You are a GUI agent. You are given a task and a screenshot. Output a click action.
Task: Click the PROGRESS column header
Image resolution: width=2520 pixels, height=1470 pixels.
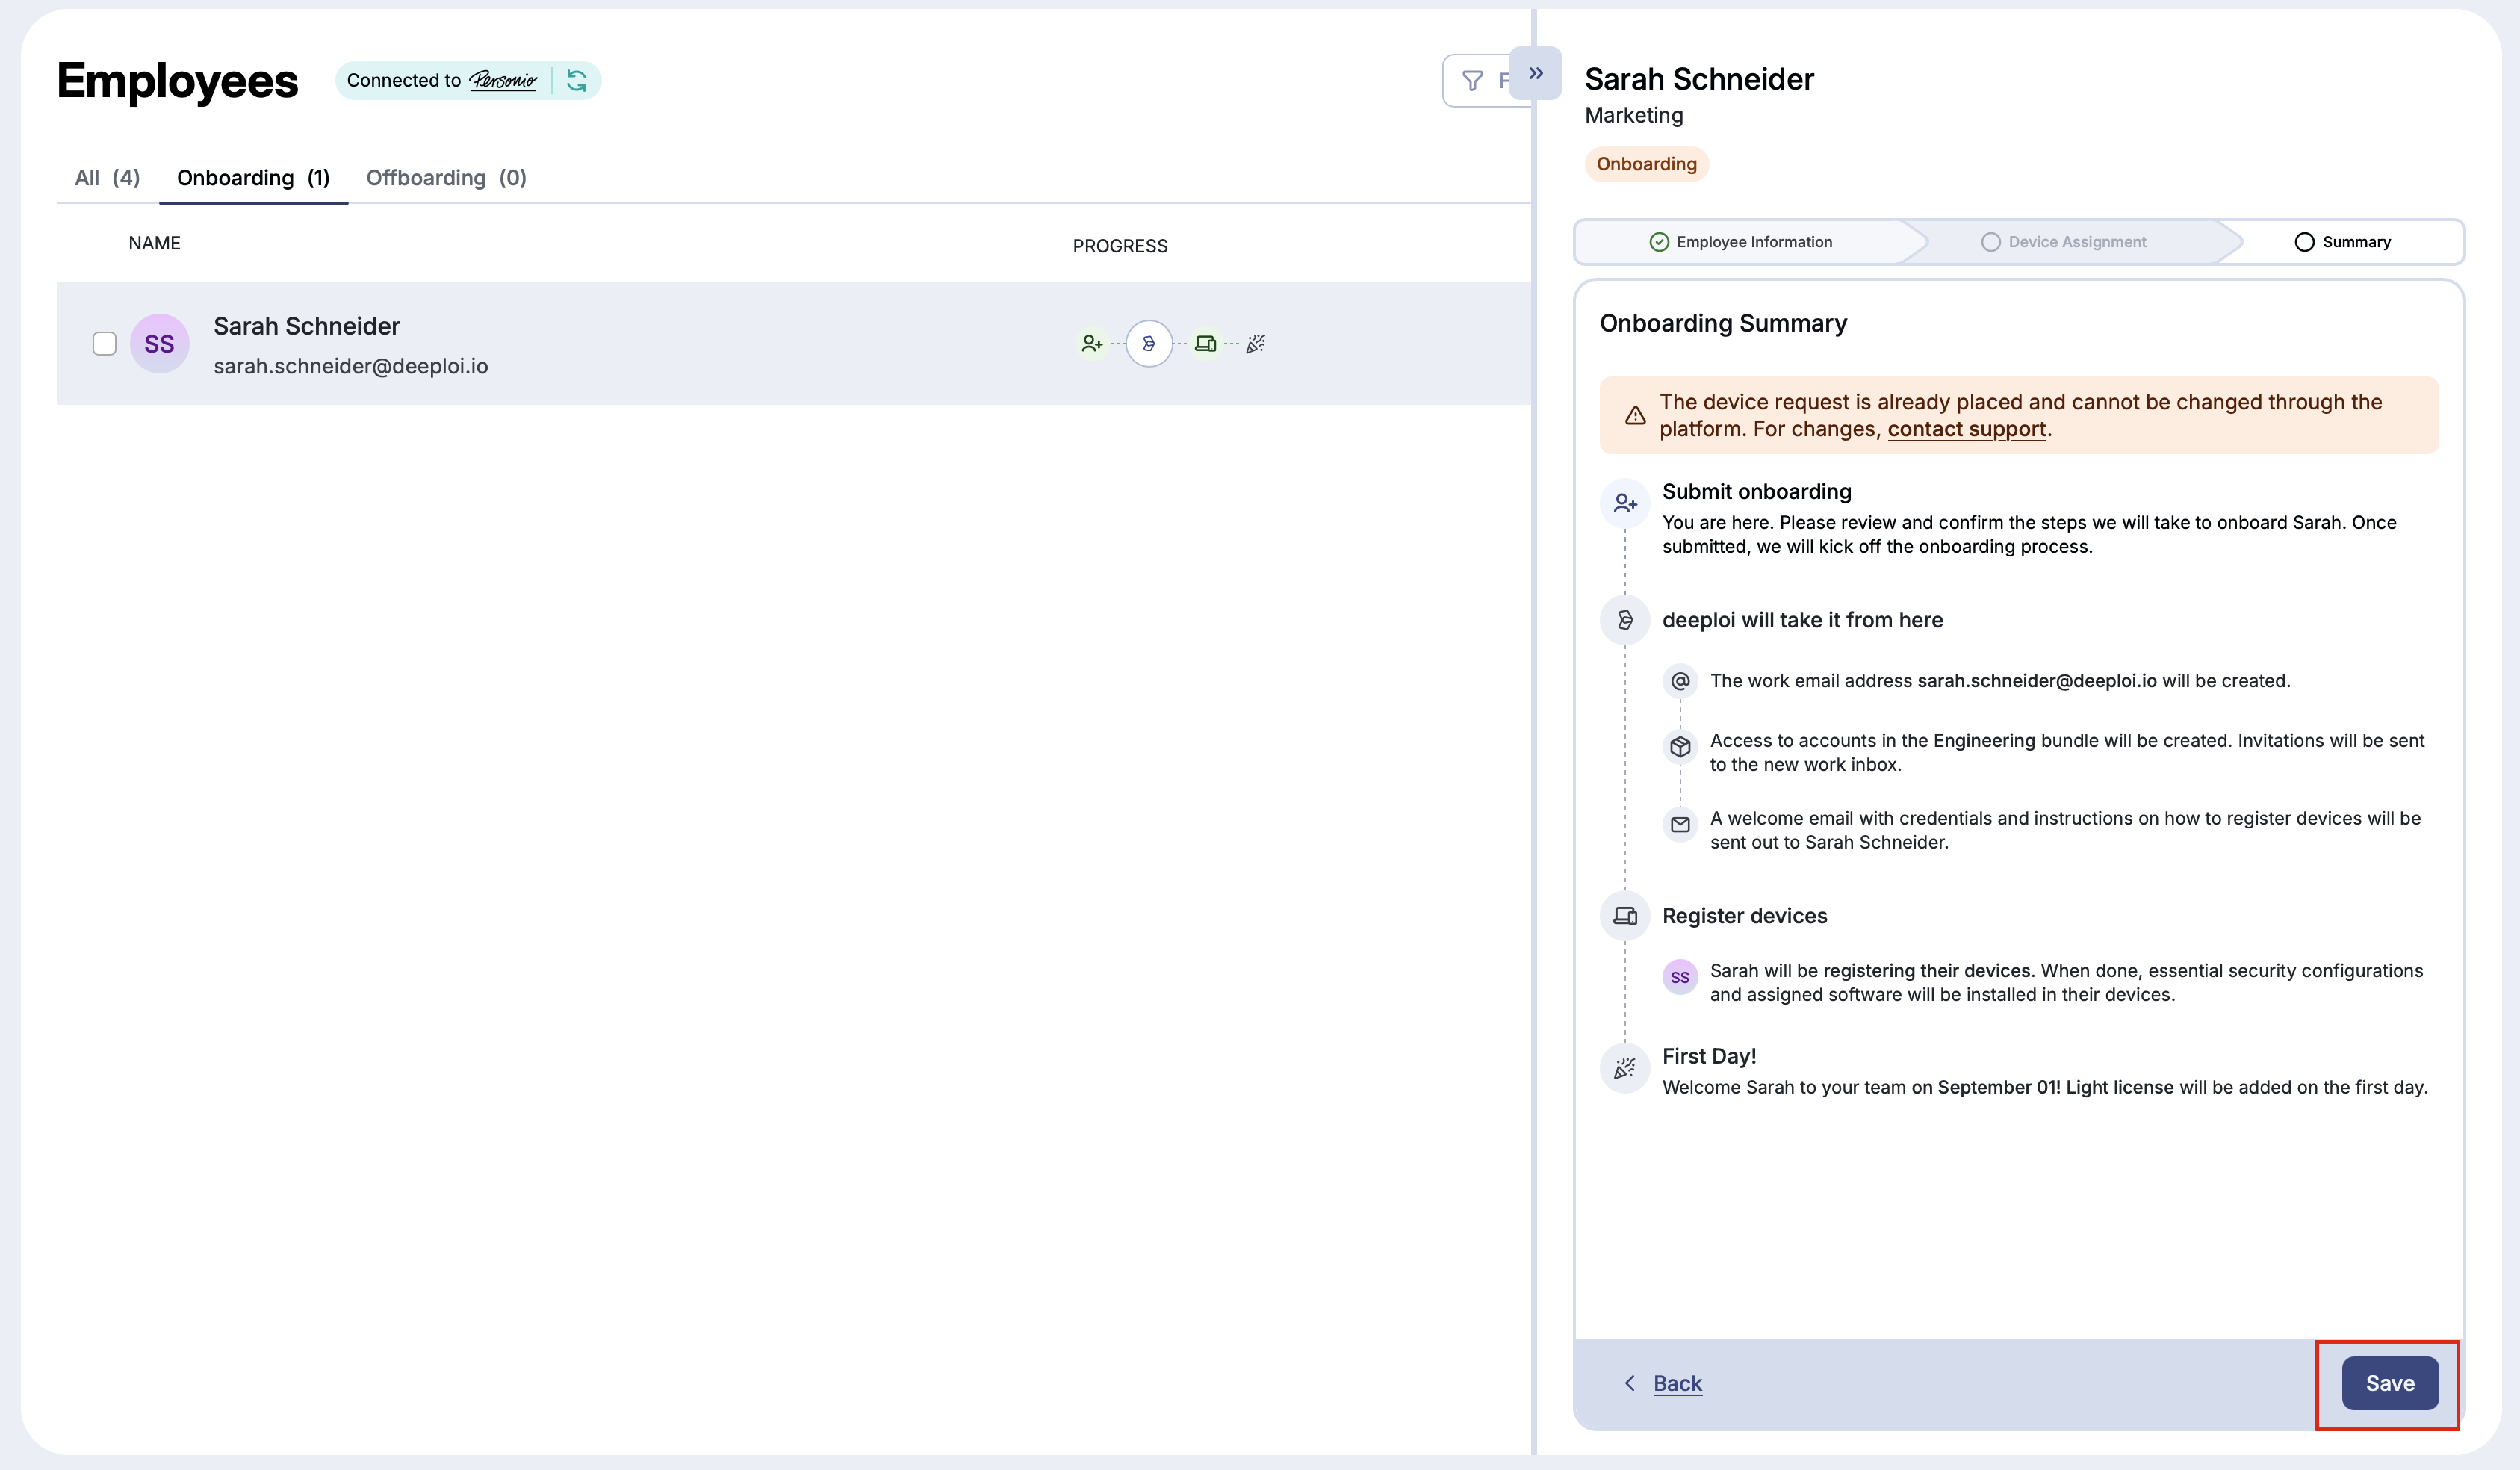pos(1120,246)
